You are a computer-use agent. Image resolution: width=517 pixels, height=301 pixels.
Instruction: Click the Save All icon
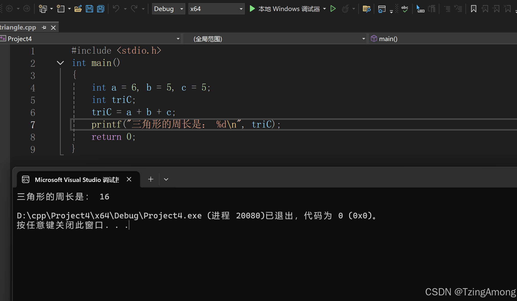pyautogui.click(x=101, y=9)
